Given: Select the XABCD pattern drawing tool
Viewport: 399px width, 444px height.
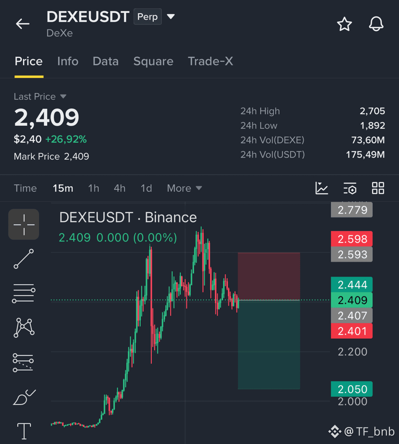Looking at the screenshot, I should pyautogui.click(x=24, y=328).
